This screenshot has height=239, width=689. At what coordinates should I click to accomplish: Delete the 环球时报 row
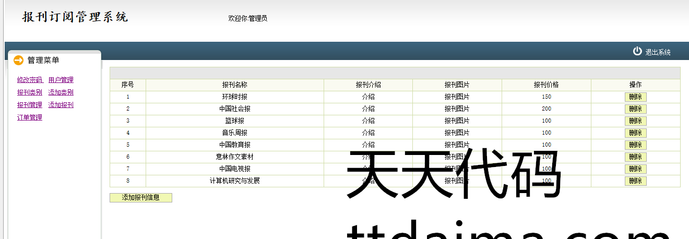pos(635,97)
